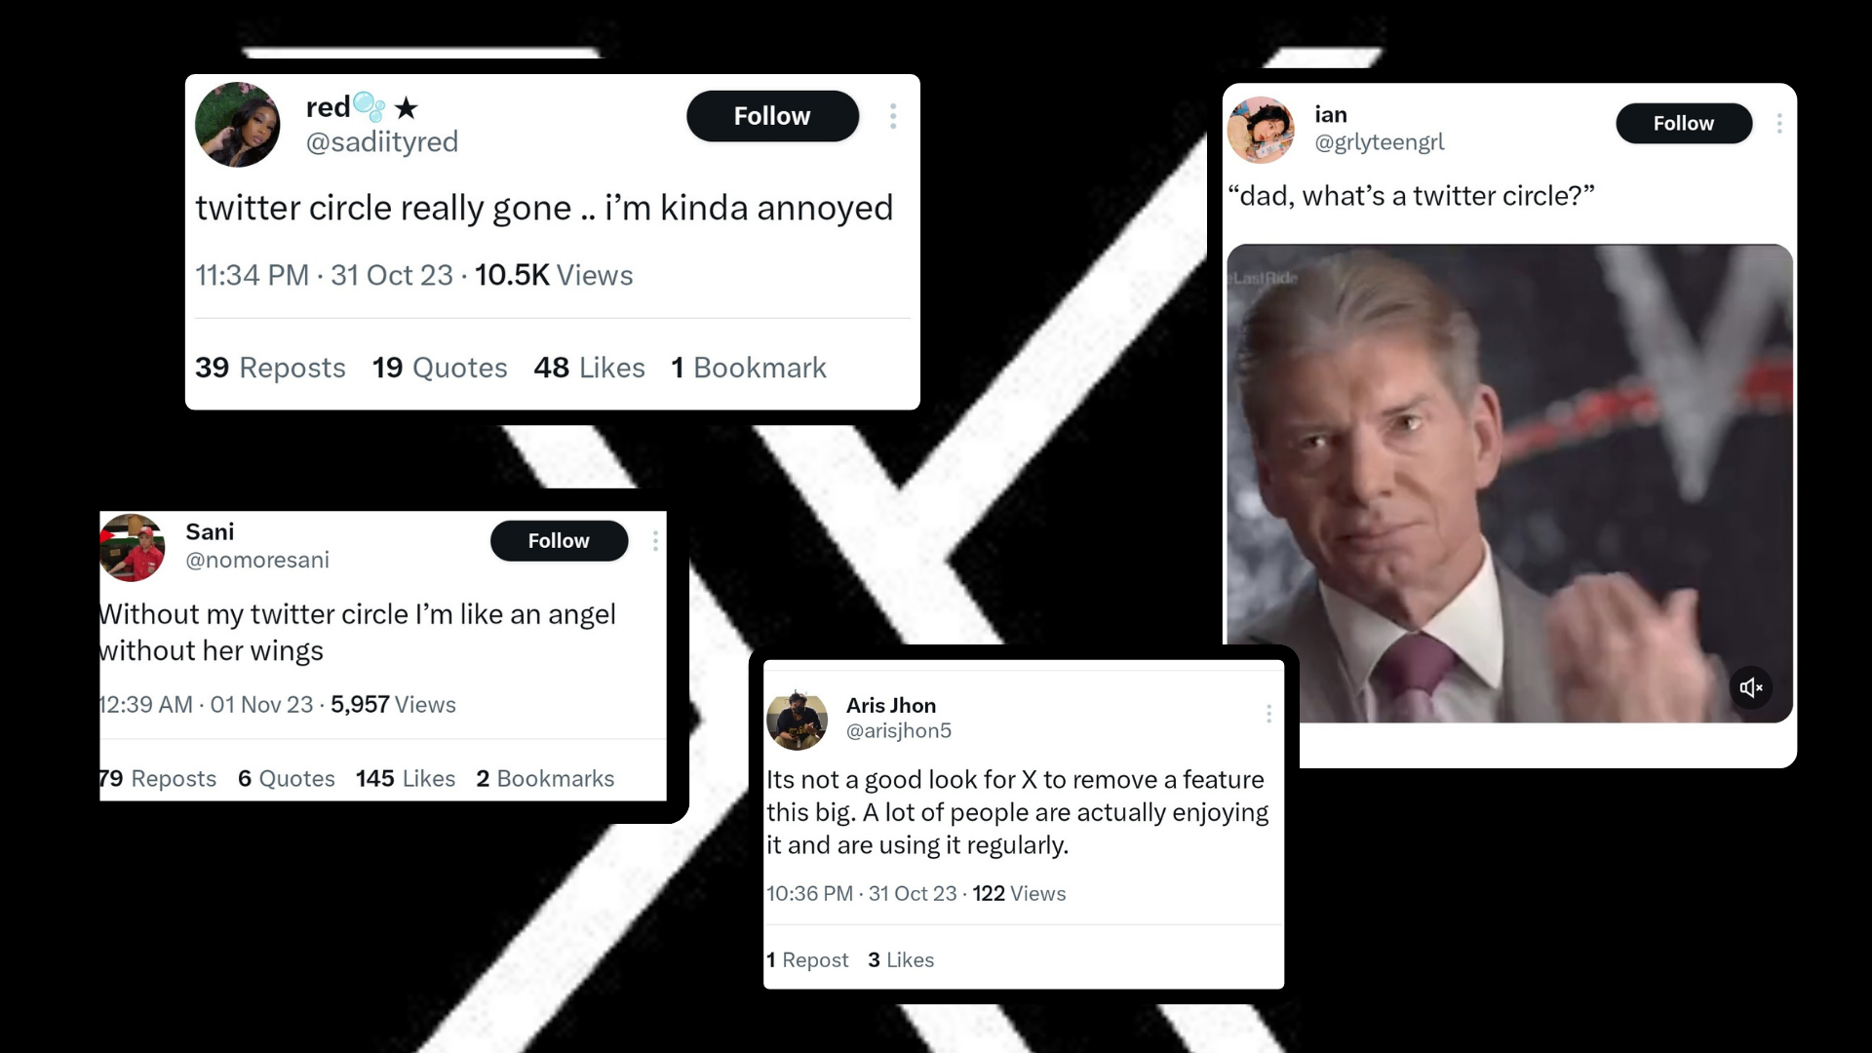Open Aris Jhon's profile picture
1872x1053 pixels.
797,720
